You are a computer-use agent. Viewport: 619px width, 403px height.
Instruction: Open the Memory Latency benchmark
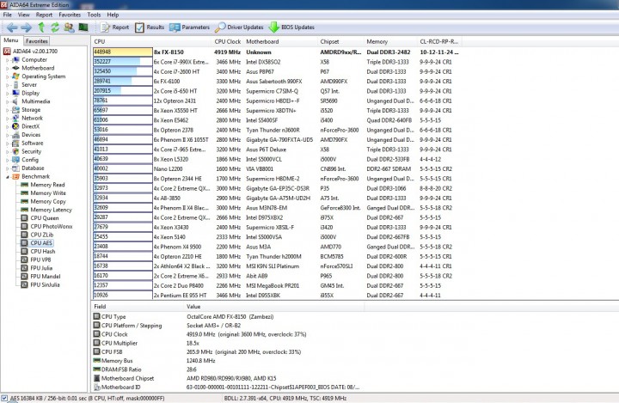[x=51, y=210]
